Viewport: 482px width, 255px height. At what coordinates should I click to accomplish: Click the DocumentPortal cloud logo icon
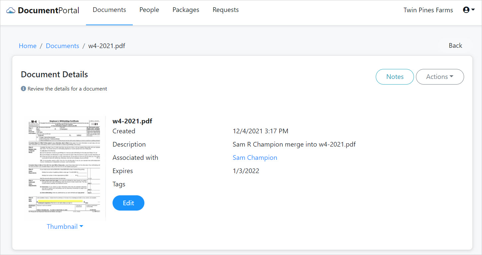coord(10,10)
